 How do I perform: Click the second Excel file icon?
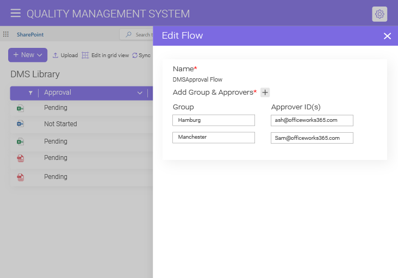(20, 141)
